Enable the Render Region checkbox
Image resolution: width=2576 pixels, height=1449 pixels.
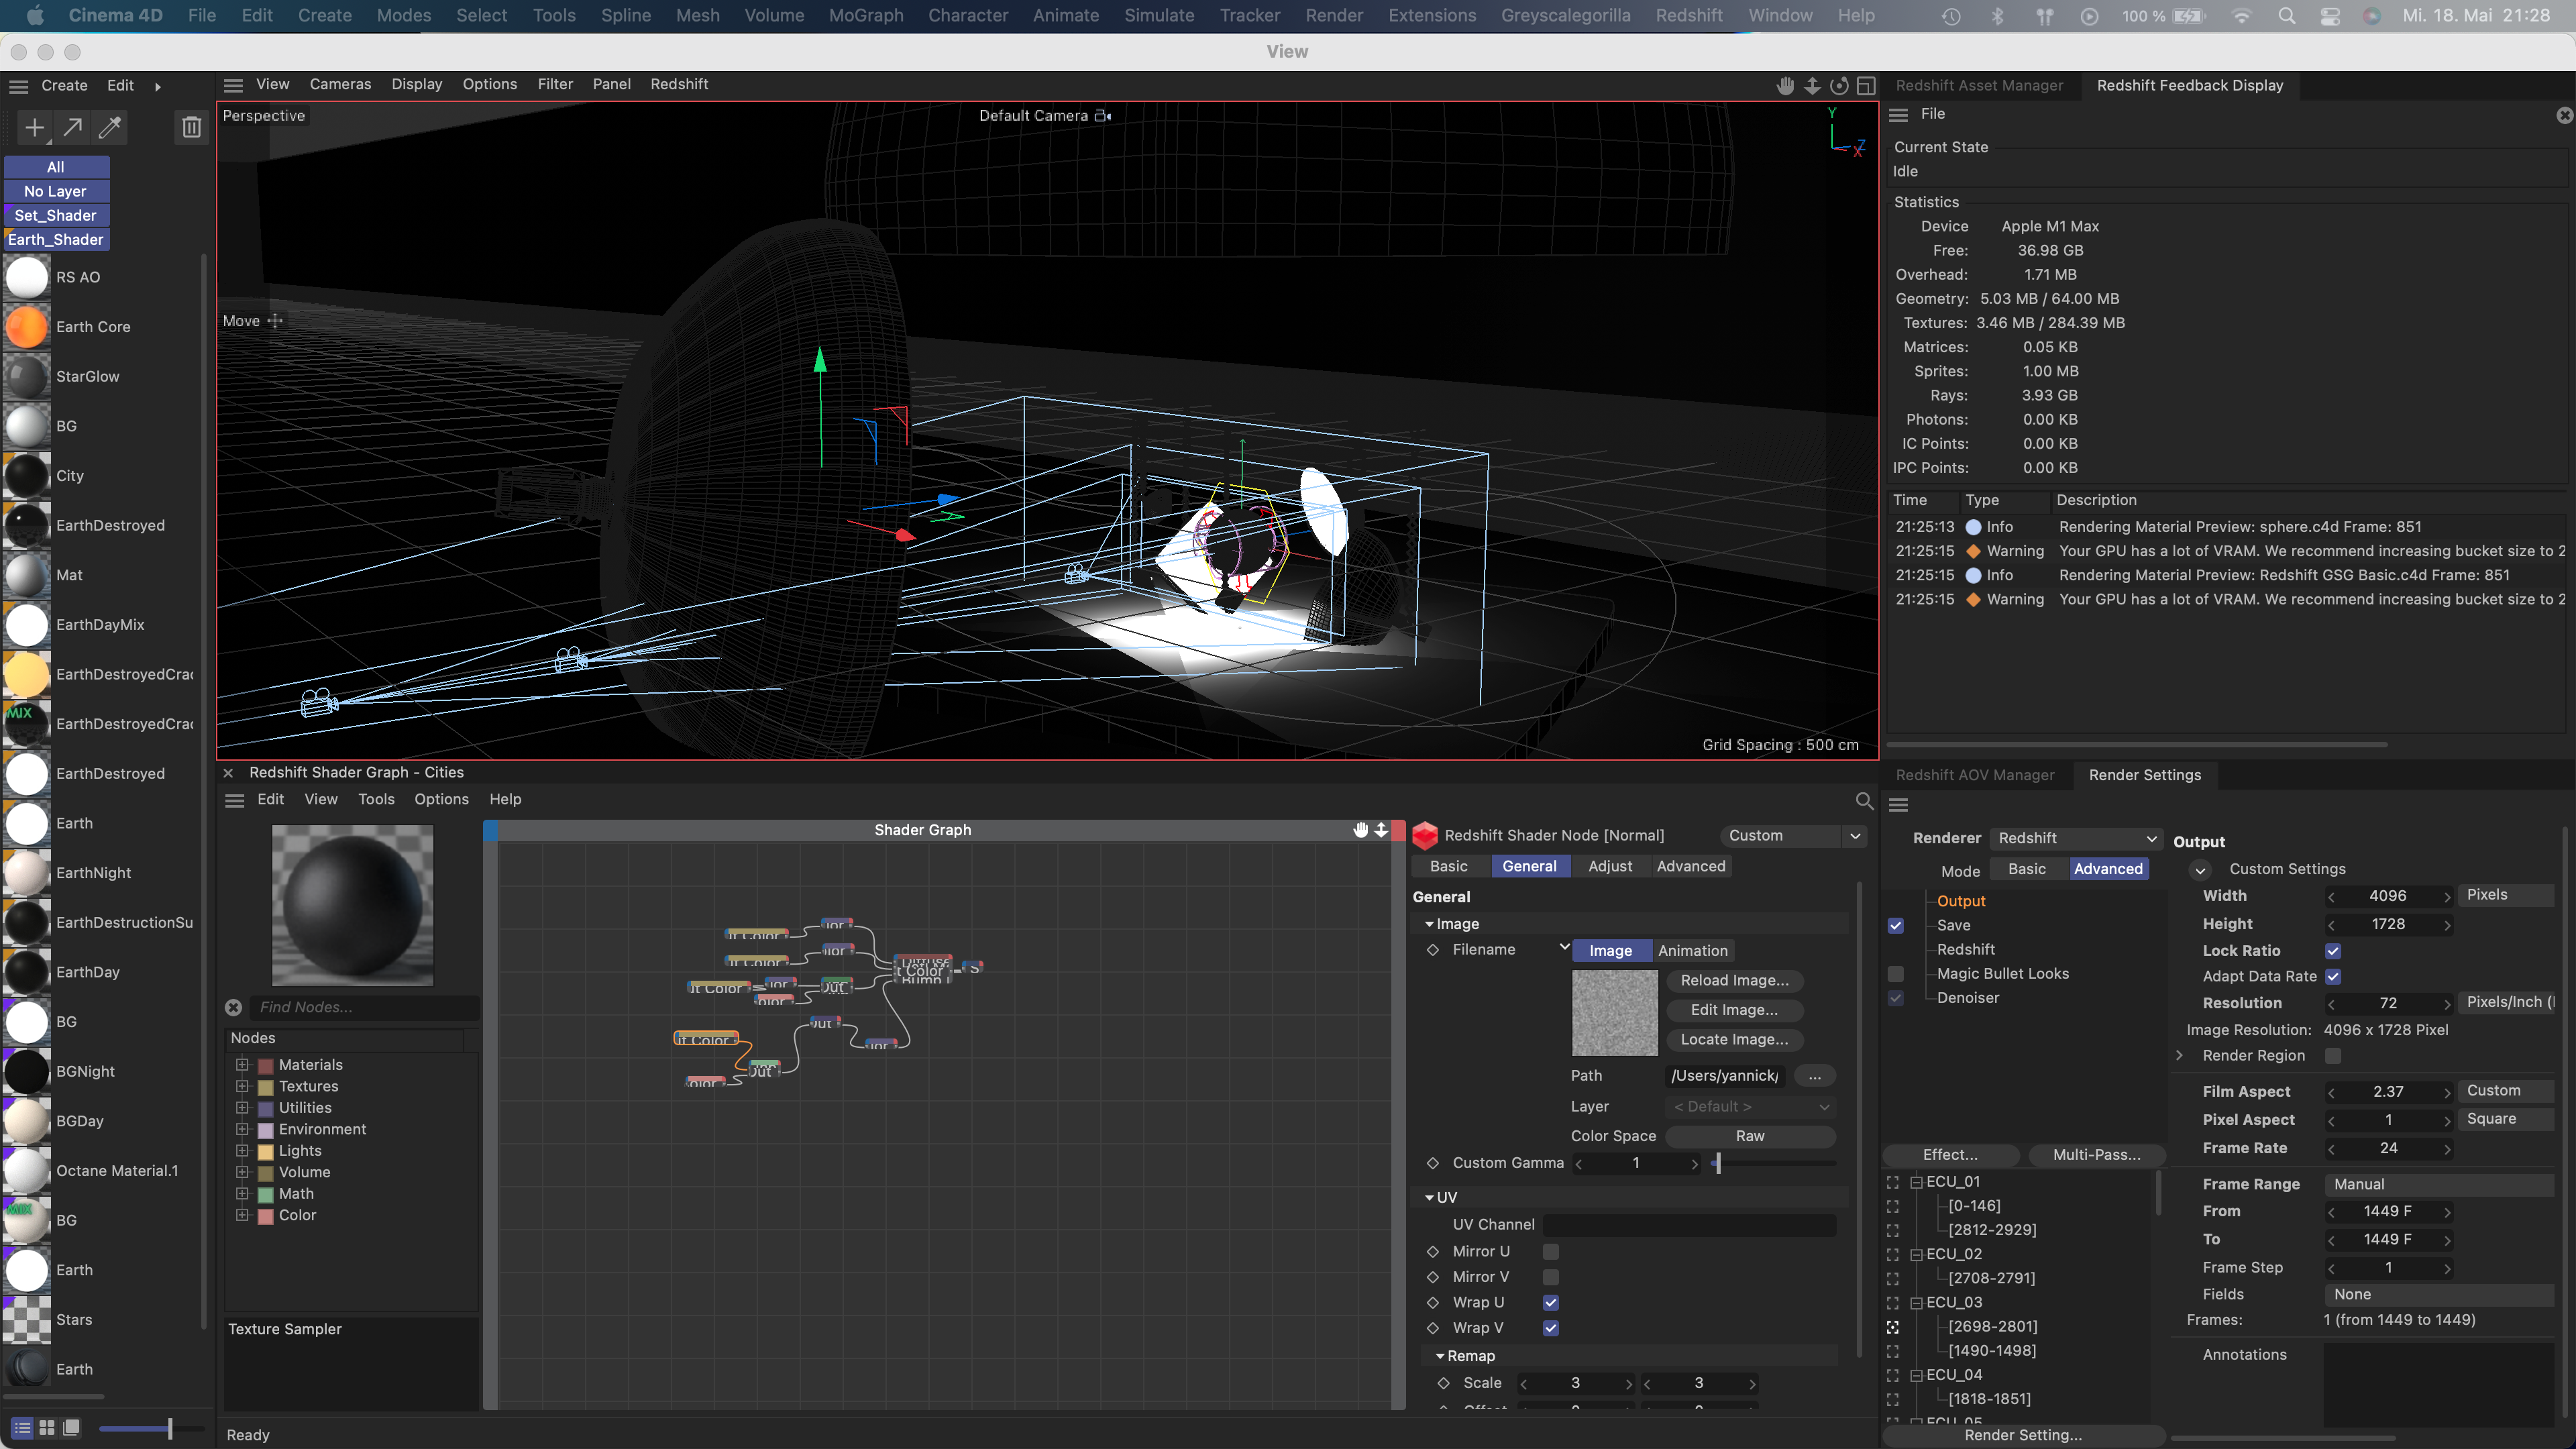[x=2333, y=1056]
